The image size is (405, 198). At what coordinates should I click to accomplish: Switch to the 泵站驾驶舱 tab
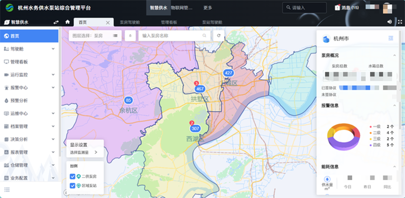point(212,23)
